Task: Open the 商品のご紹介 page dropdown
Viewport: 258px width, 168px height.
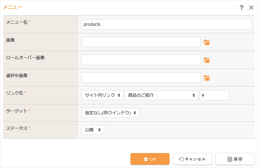Action: pyautogui.click(x=161, y=95)
